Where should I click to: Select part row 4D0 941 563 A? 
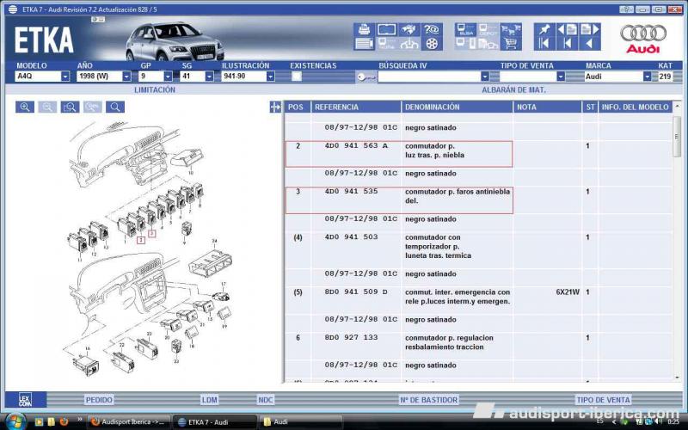coord(399,154)
